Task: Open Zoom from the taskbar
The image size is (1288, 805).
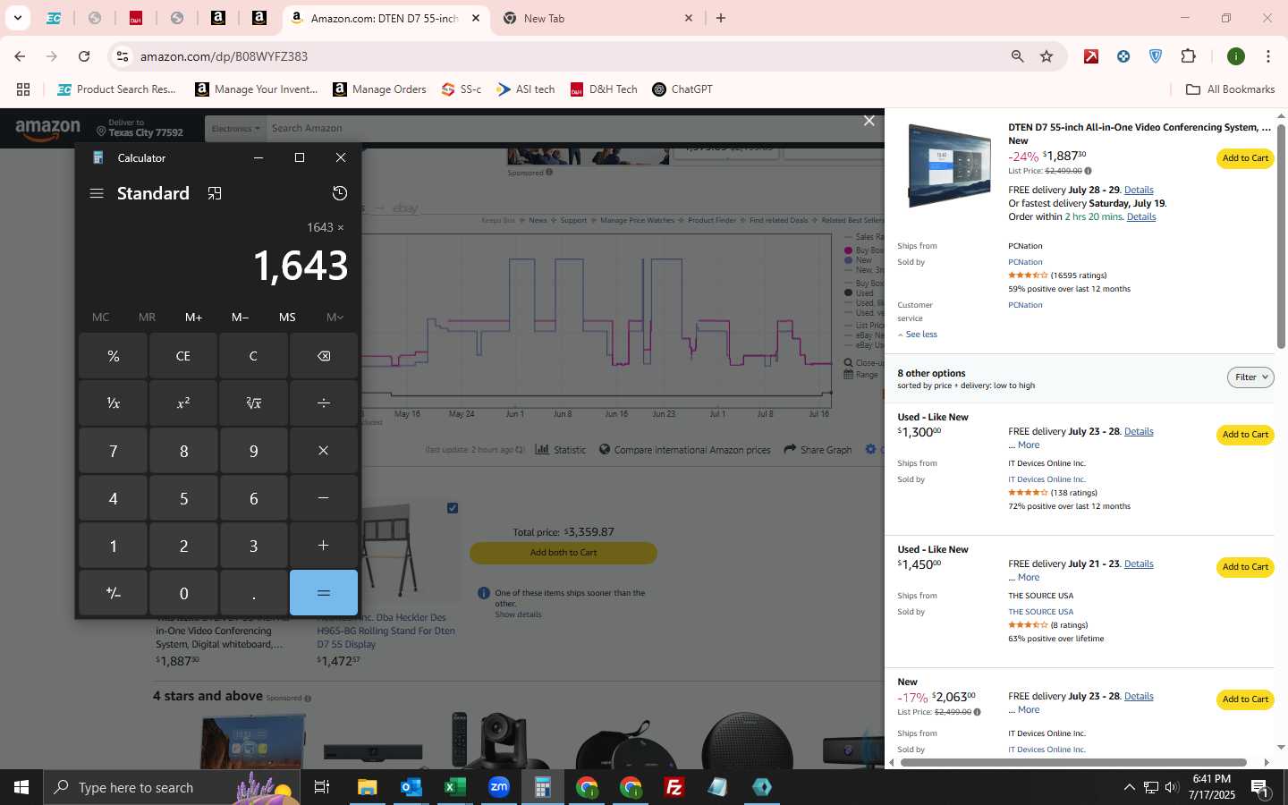Action: 498,787
